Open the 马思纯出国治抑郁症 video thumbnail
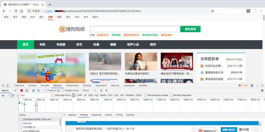 (141, 61)
